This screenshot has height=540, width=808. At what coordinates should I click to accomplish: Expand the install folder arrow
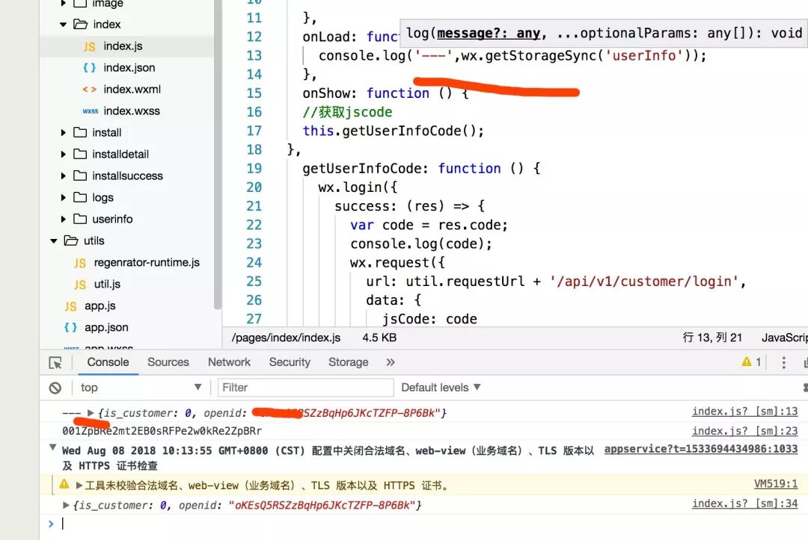(63, 133)
